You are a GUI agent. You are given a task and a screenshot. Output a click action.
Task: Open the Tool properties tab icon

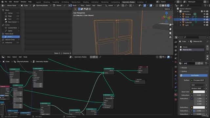(176, 42)
